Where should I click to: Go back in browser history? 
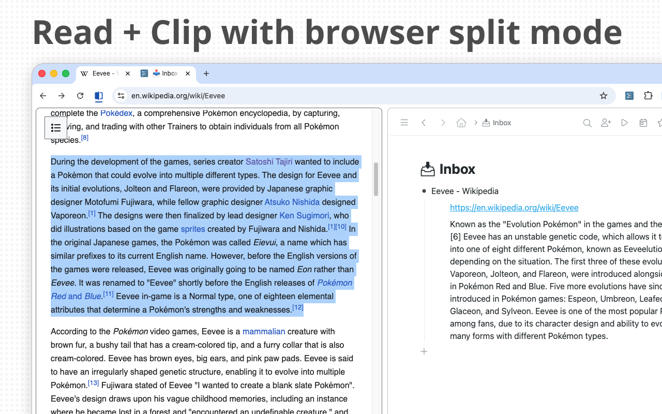point(43,96)
